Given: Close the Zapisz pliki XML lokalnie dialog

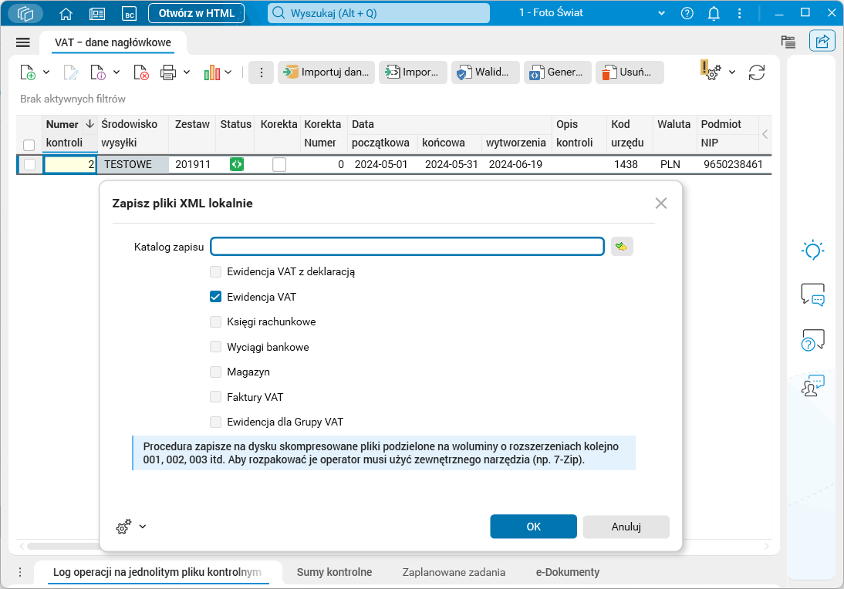Looking at the screenshot, I should pyautogui.click(x=661, y=204).
